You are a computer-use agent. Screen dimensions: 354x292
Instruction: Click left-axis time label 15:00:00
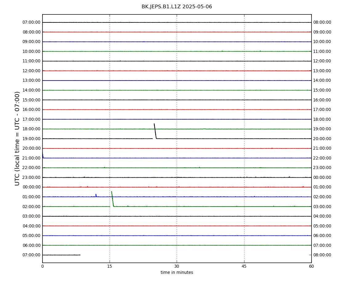tap(31, 100)
